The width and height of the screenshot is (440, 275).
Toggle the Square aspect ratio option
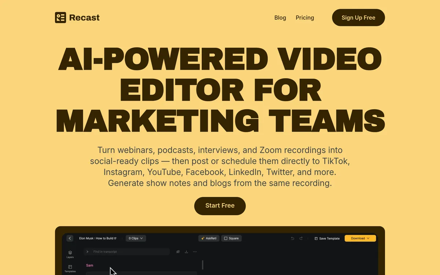tap(231, 238)
